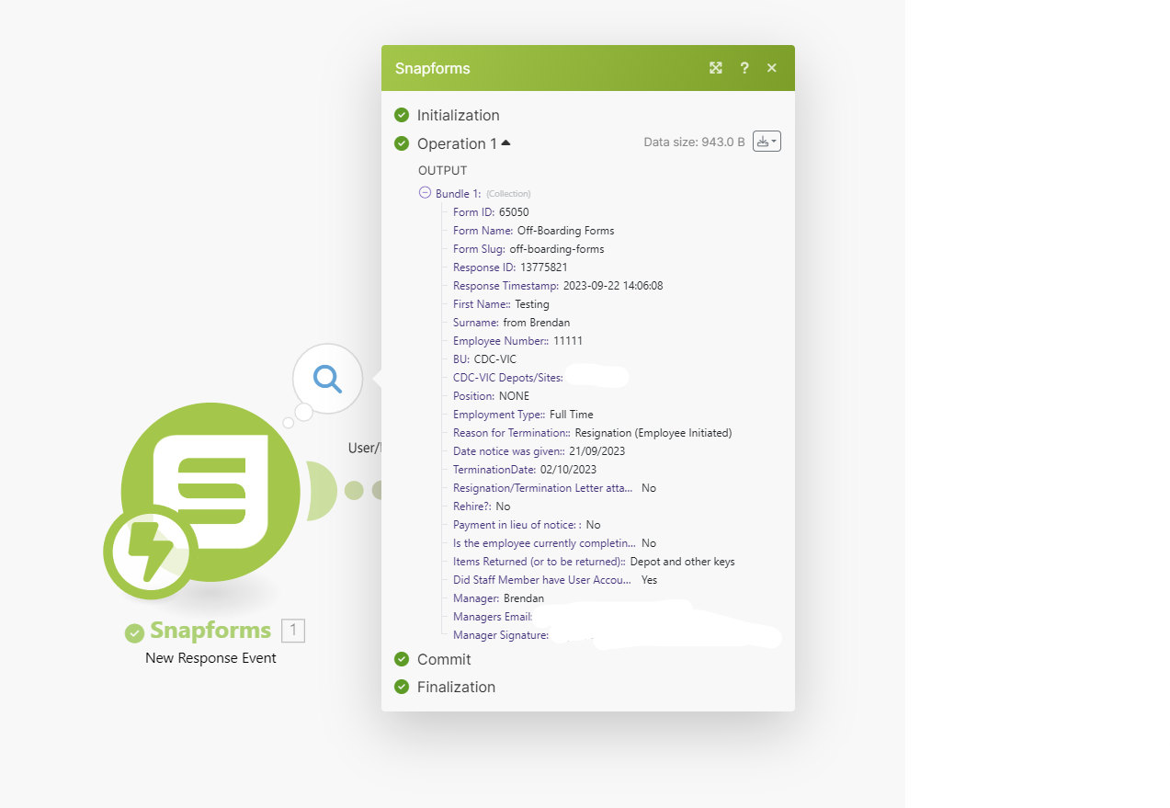Click the Commit step
The width and height of the screenshot is (1170, 808).
(x=444, y=659)
